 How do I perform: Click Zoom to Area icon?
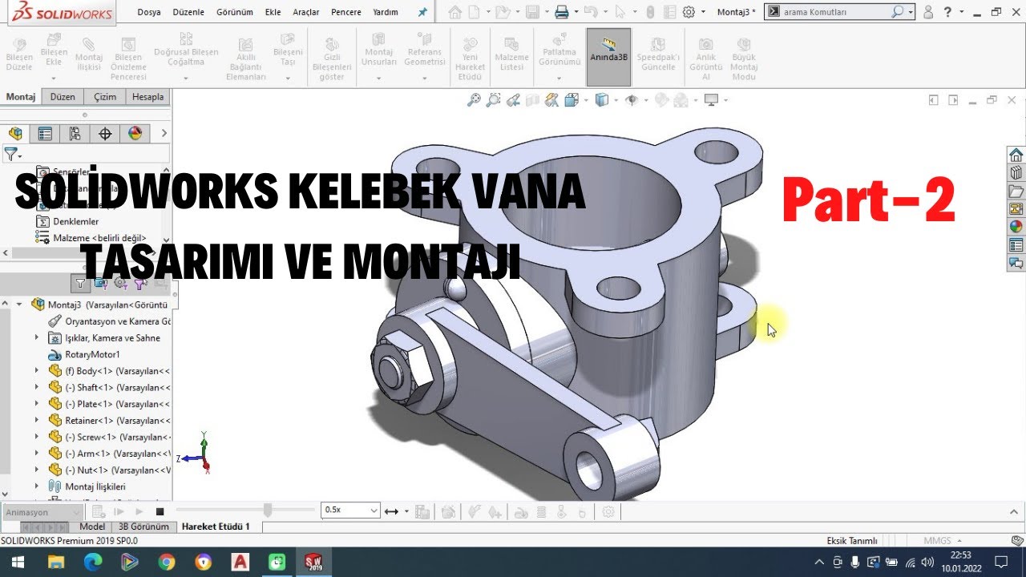point(493,100)
